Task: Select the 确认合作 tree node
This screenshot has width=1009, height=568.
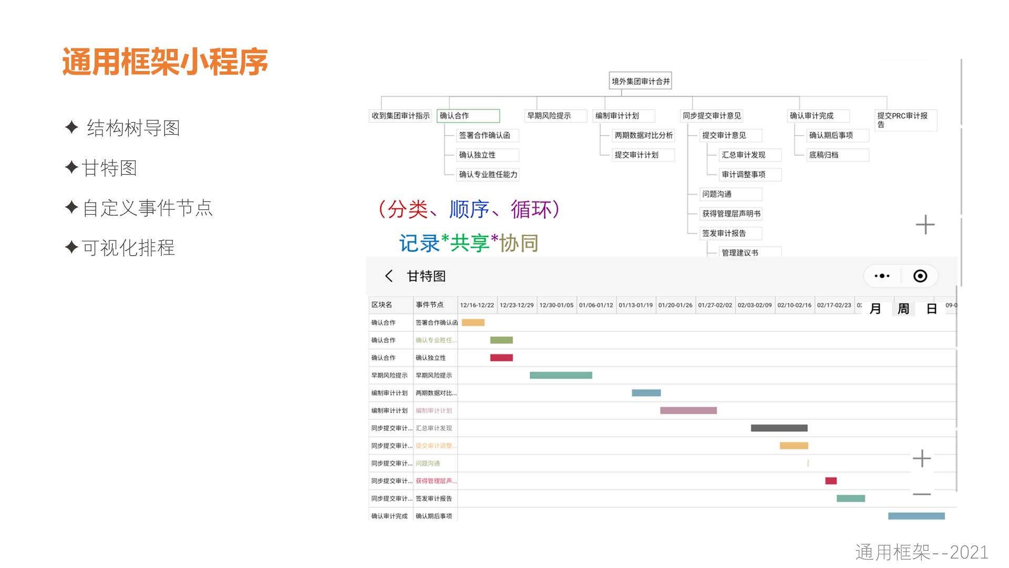Action: click(468, 116)
